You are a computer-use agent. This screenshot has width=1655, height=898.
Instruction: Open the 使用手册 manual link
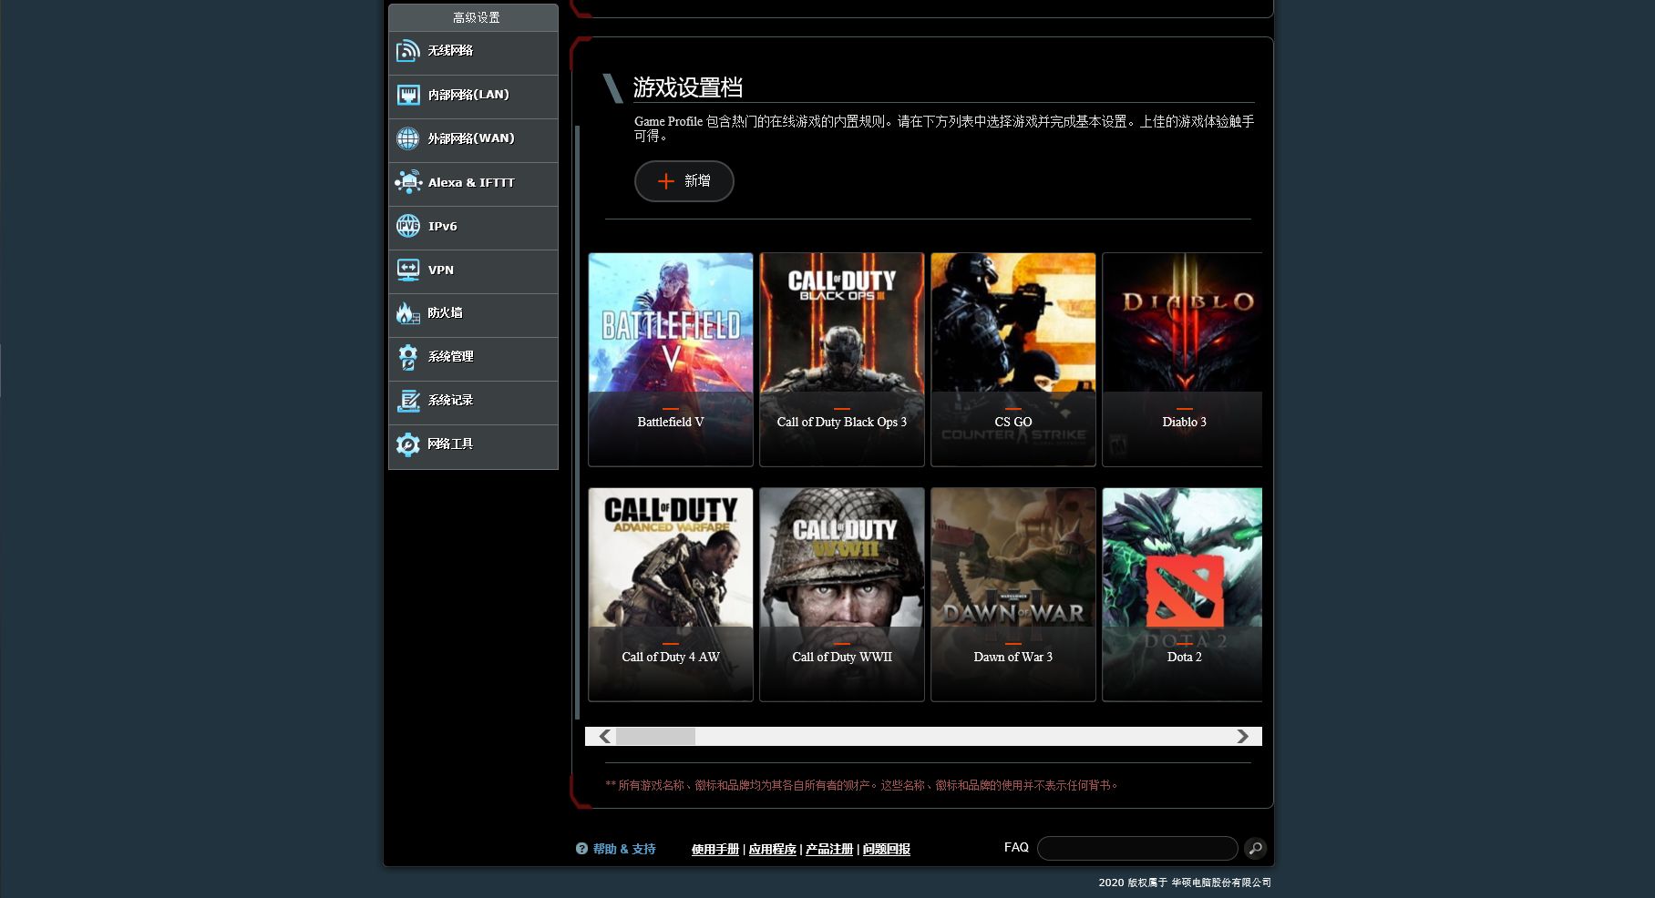point(714,850)
